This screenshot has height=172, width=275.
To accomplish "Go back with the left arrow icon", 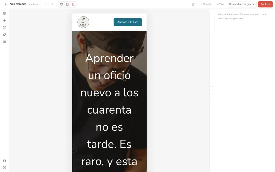I will 5,4.
